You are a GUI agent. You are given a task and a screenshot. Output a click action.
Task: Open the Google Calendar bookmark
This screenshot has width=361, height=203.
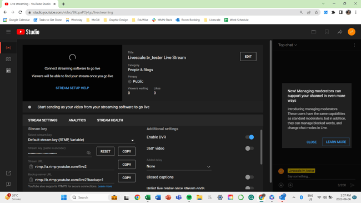point(17,20)
